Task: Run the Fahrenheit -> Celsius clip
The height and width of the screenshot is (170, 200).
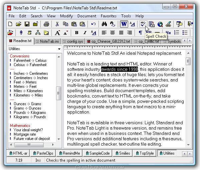Action: [x=30, y=60]
